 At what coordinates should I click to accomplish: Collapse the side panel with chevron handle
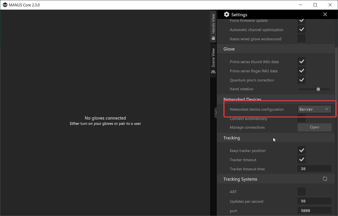216,113
